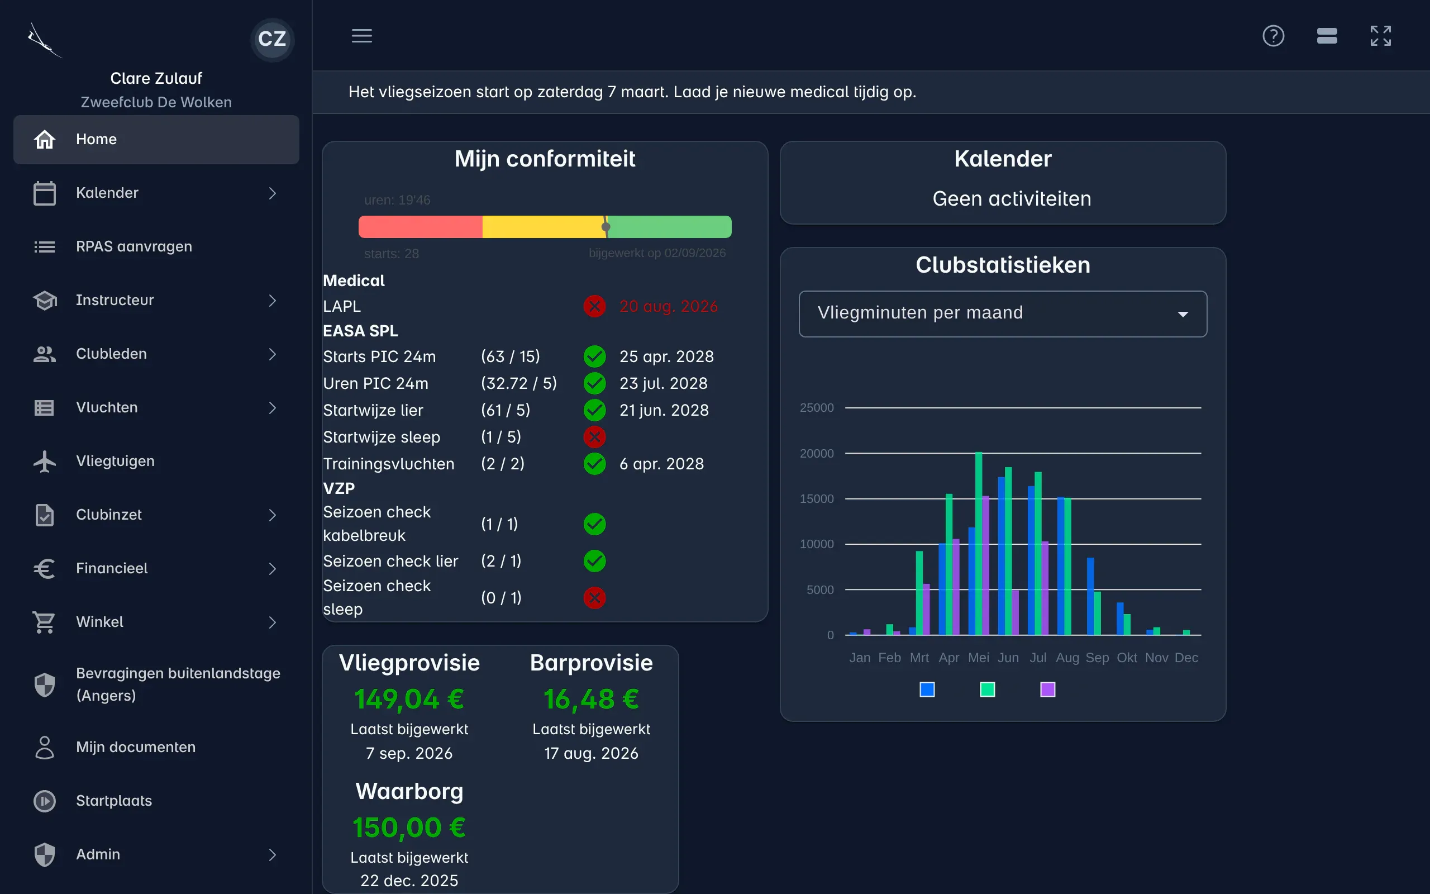Toggle fullscreen mode icon
The width and height of the screenshot is (1430, 894).
click(x=1380, y=36)
